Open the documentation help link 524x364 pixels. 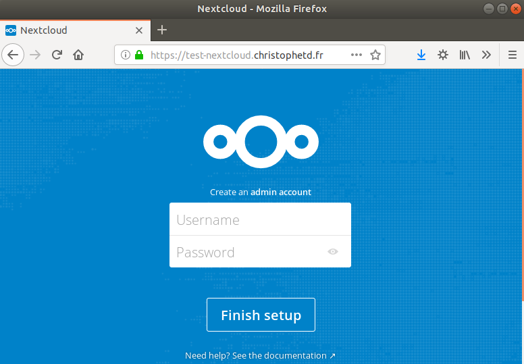click(x=261, y=356)
